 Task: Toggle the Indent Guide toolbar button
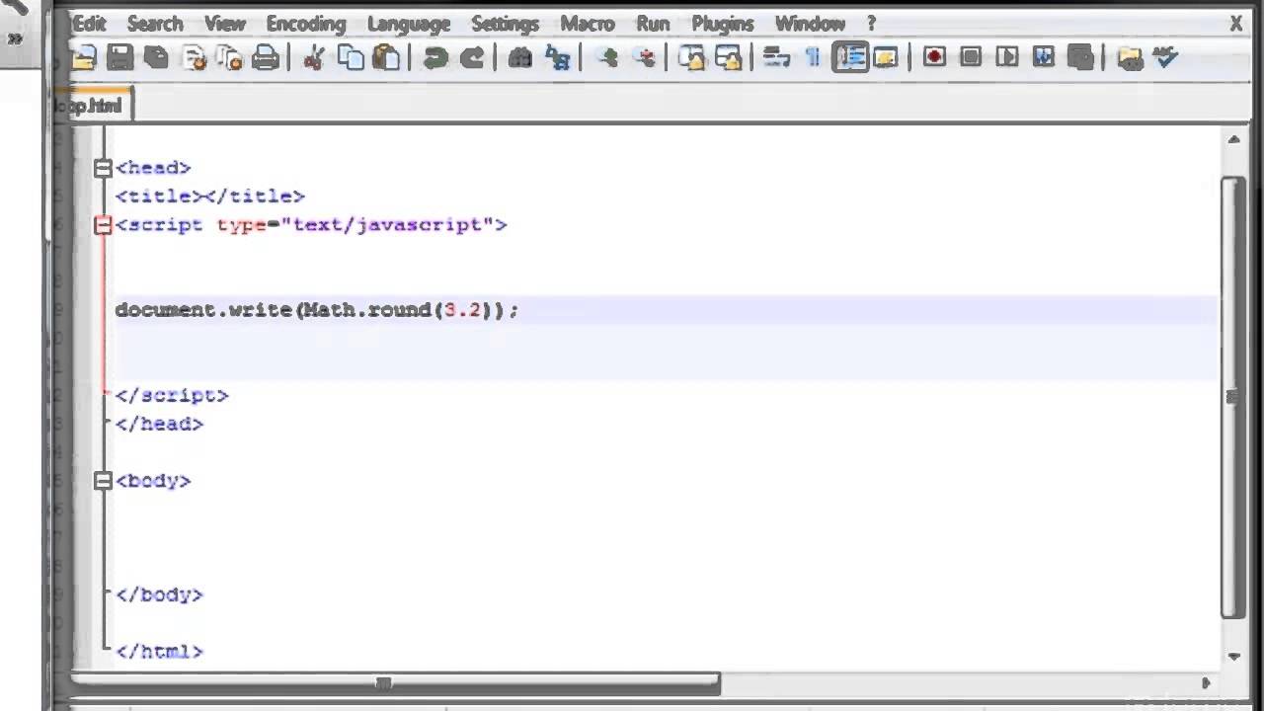[849, 57]
